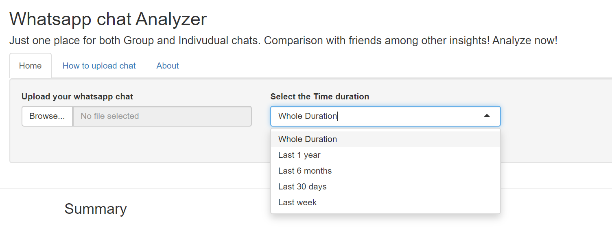
Task: Choose Last week time duration
Action: click(x=297, y=202)
